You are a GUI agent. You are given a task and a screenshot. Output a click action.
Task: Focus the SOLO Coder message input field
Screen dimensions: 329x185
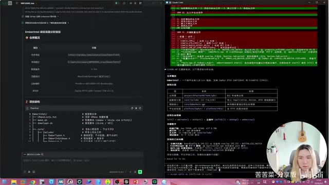[82, 160]
